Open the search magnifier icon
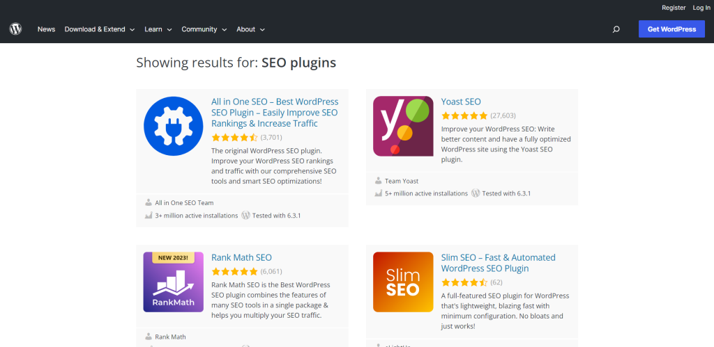This screenshot has height=347, width=714. [x=616, y=29]
